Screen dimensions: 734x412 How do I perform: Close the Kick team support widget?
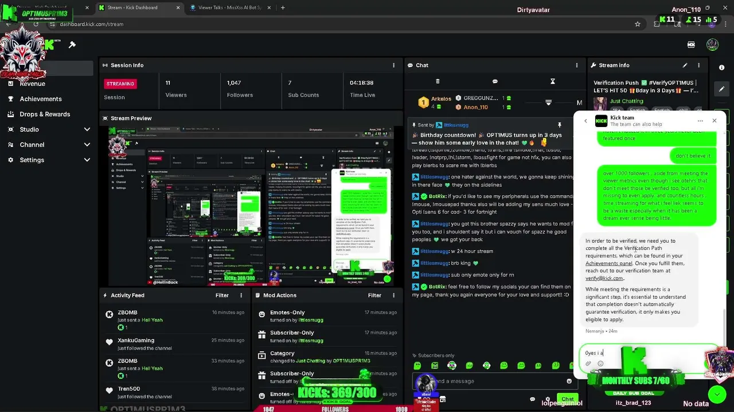tap(714, 121)
